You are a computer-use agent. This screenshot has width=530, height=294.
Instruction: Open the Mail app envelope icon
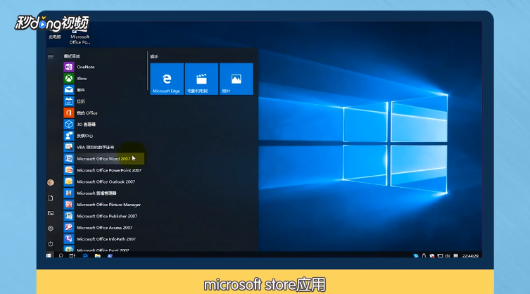(69, 90)
